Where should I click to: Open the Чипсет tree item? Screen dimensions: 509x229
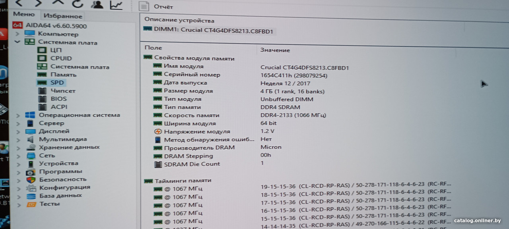(63, 91)
